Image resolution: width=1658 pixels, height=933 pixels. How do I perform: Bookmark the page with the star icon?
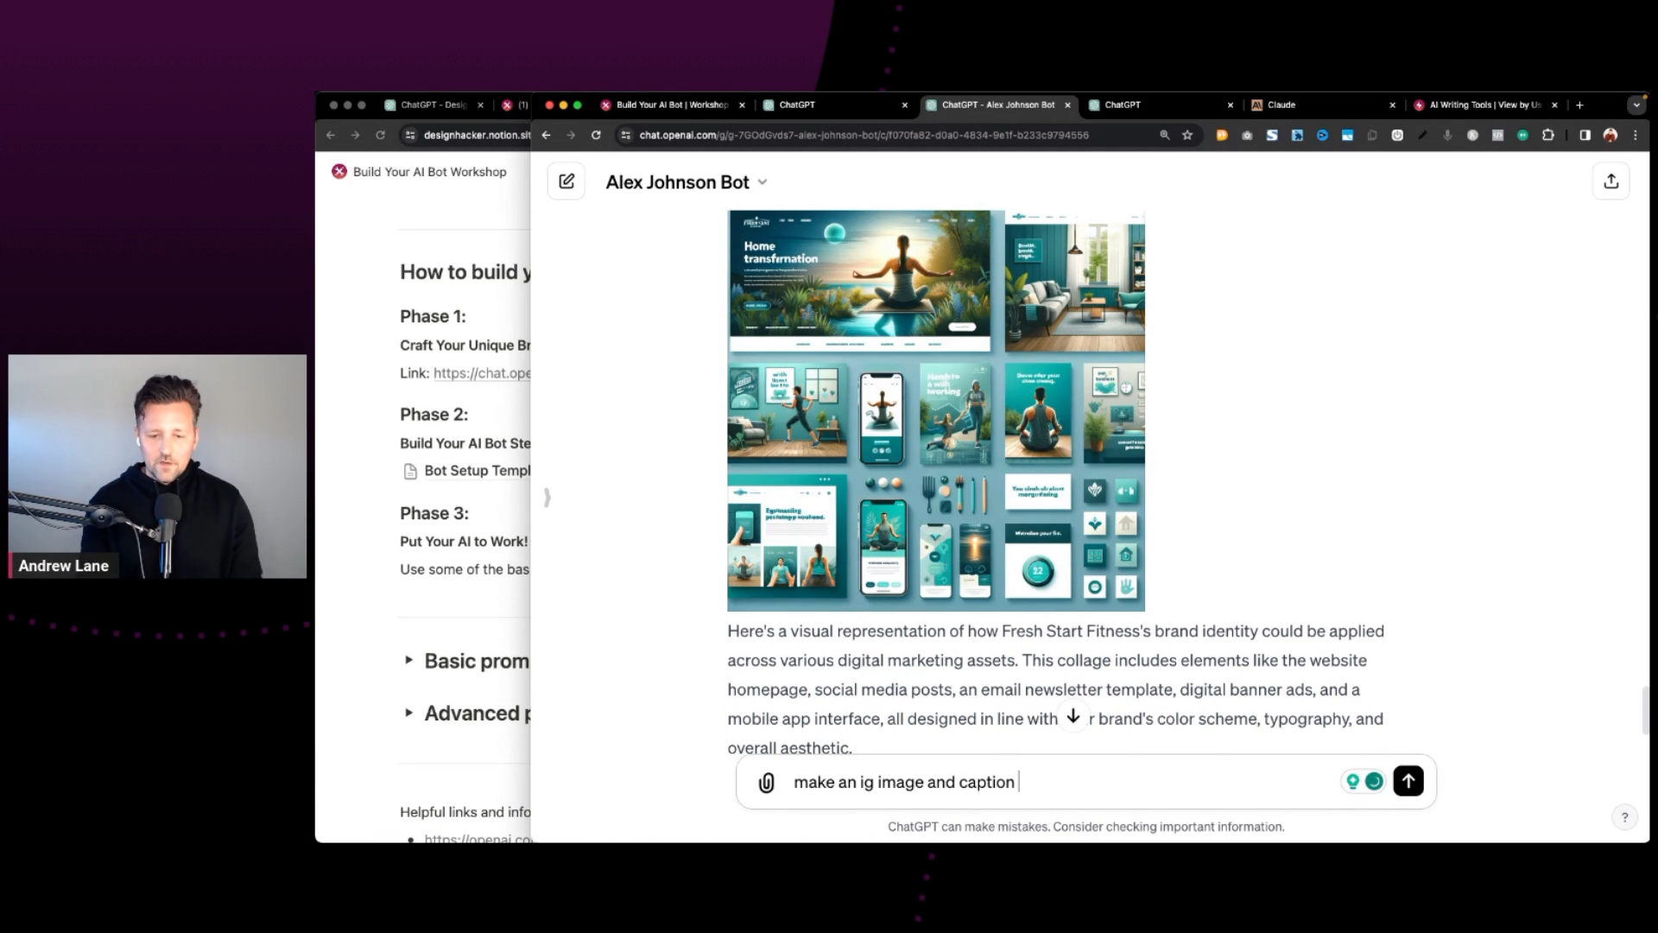coord(1187,136)
